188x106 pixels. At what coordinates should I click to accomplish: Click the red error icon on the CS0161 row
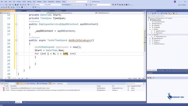(4, 88)
